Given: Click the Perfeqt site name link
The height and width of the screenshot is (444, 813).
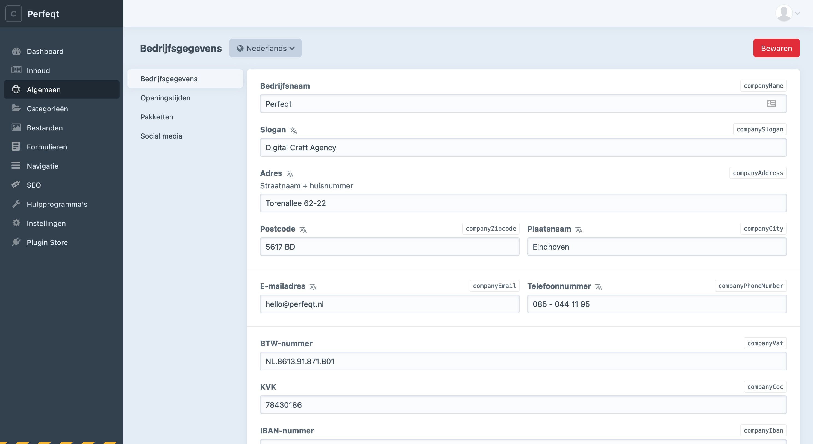Looking at the screenshot, I should (43, 14).
